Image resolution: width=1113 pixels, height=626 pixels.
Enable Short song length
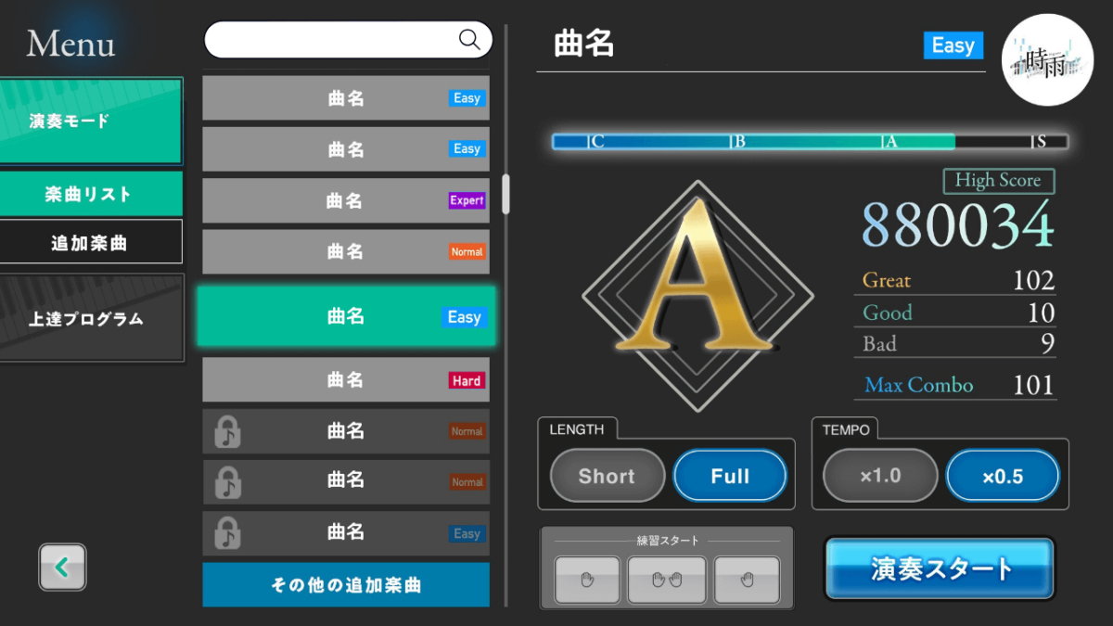[x=607, y=476]
